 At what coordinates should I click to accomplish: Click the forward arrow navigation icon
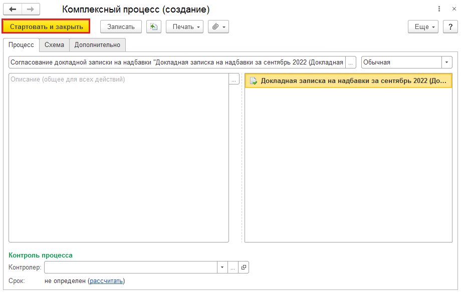(31, 9)
